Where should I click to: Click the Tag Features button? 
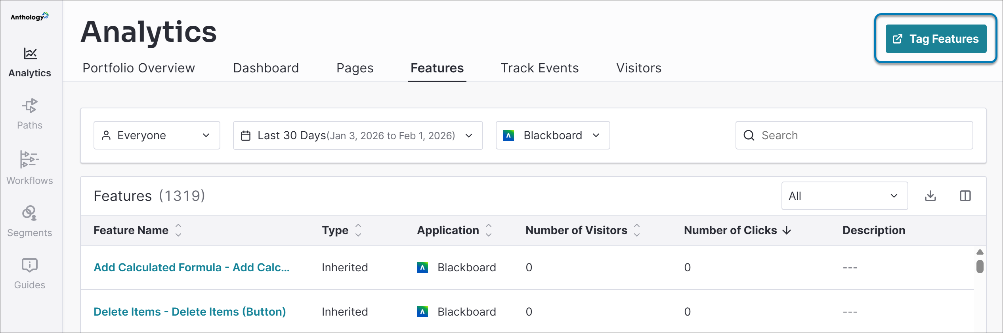(x=936, y=39)
